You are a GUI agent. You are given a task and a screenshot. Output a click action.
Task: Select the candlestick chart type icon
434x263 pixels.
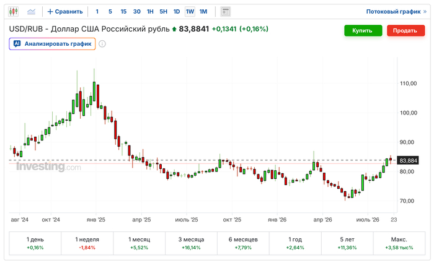point(13,12)
